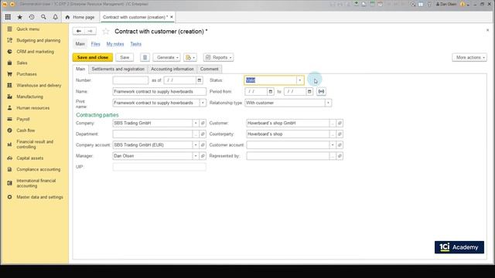Expand the Print name dropdown
495x278 pixels.
[x=203, y=103]
